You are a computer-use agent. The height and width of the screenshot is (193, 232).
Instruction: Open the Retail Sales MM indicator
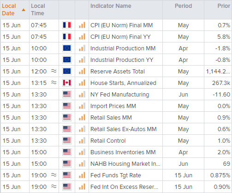(x=111, y=118)
